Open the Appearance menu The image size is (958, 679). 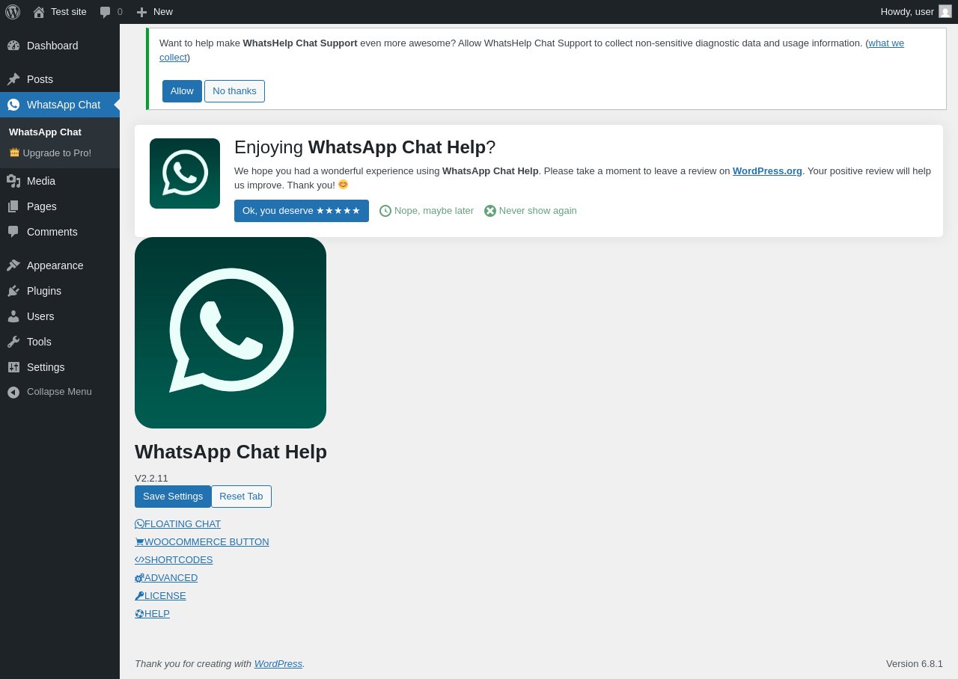60,265
